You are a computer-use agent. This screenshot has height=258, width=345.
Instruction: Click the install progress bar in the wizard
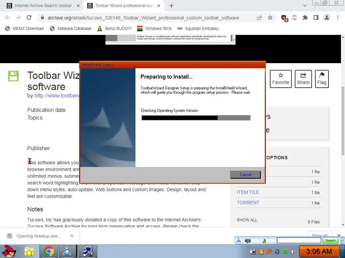click(x=196, y=118)
